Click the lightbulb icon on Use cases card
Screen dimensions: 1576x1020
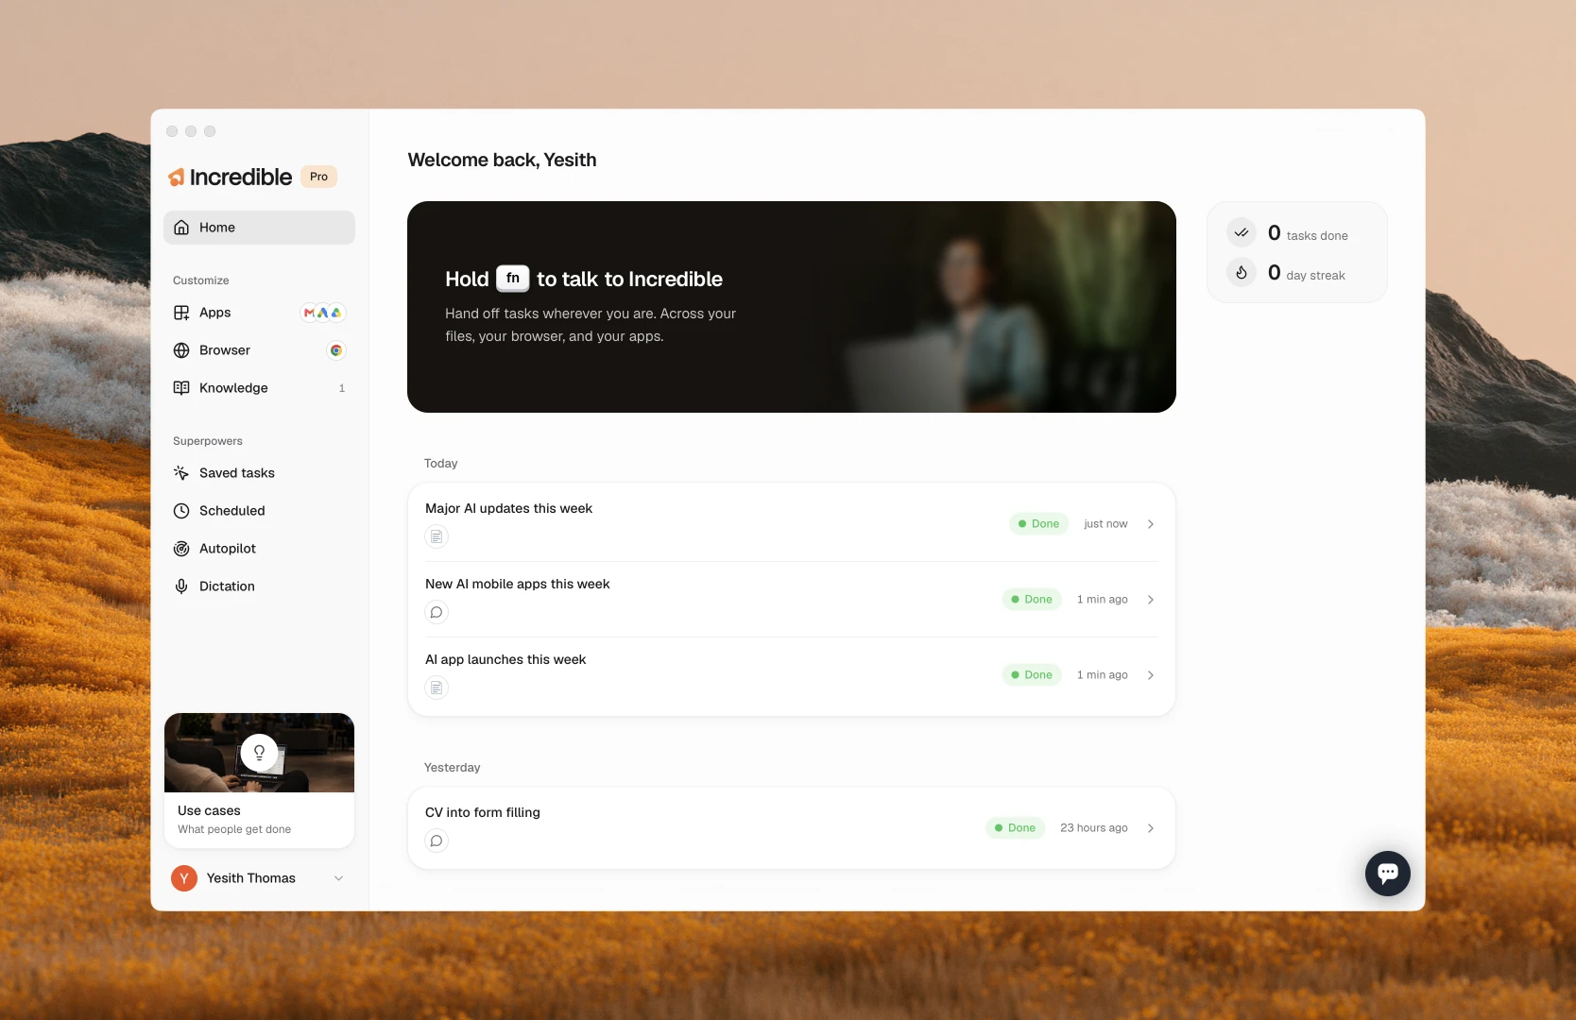tap(259, 753)
